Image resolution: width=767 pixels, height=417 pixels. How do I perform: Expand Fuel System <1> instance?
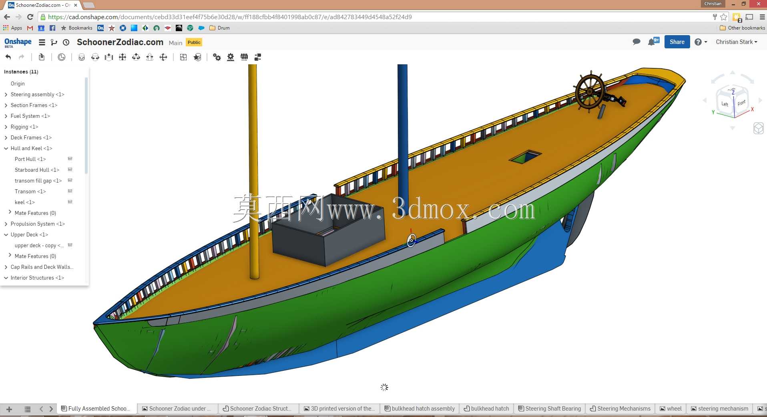point(6,116)
